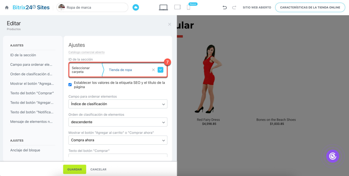Switch to tablet preview icon
This screenshot has width=349, height=176.
[177, 7]
